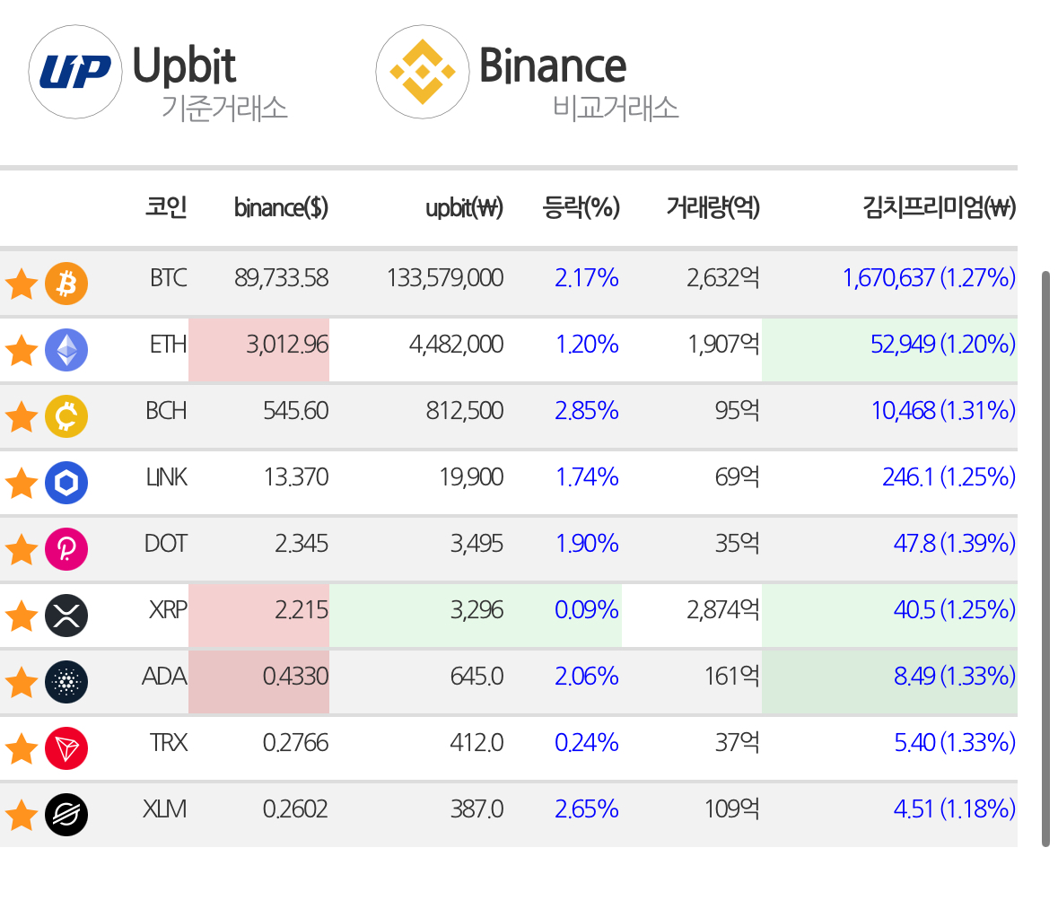Click the Cardano coin icon
The height and width of the screenshot is (900, 1058).
66,682
